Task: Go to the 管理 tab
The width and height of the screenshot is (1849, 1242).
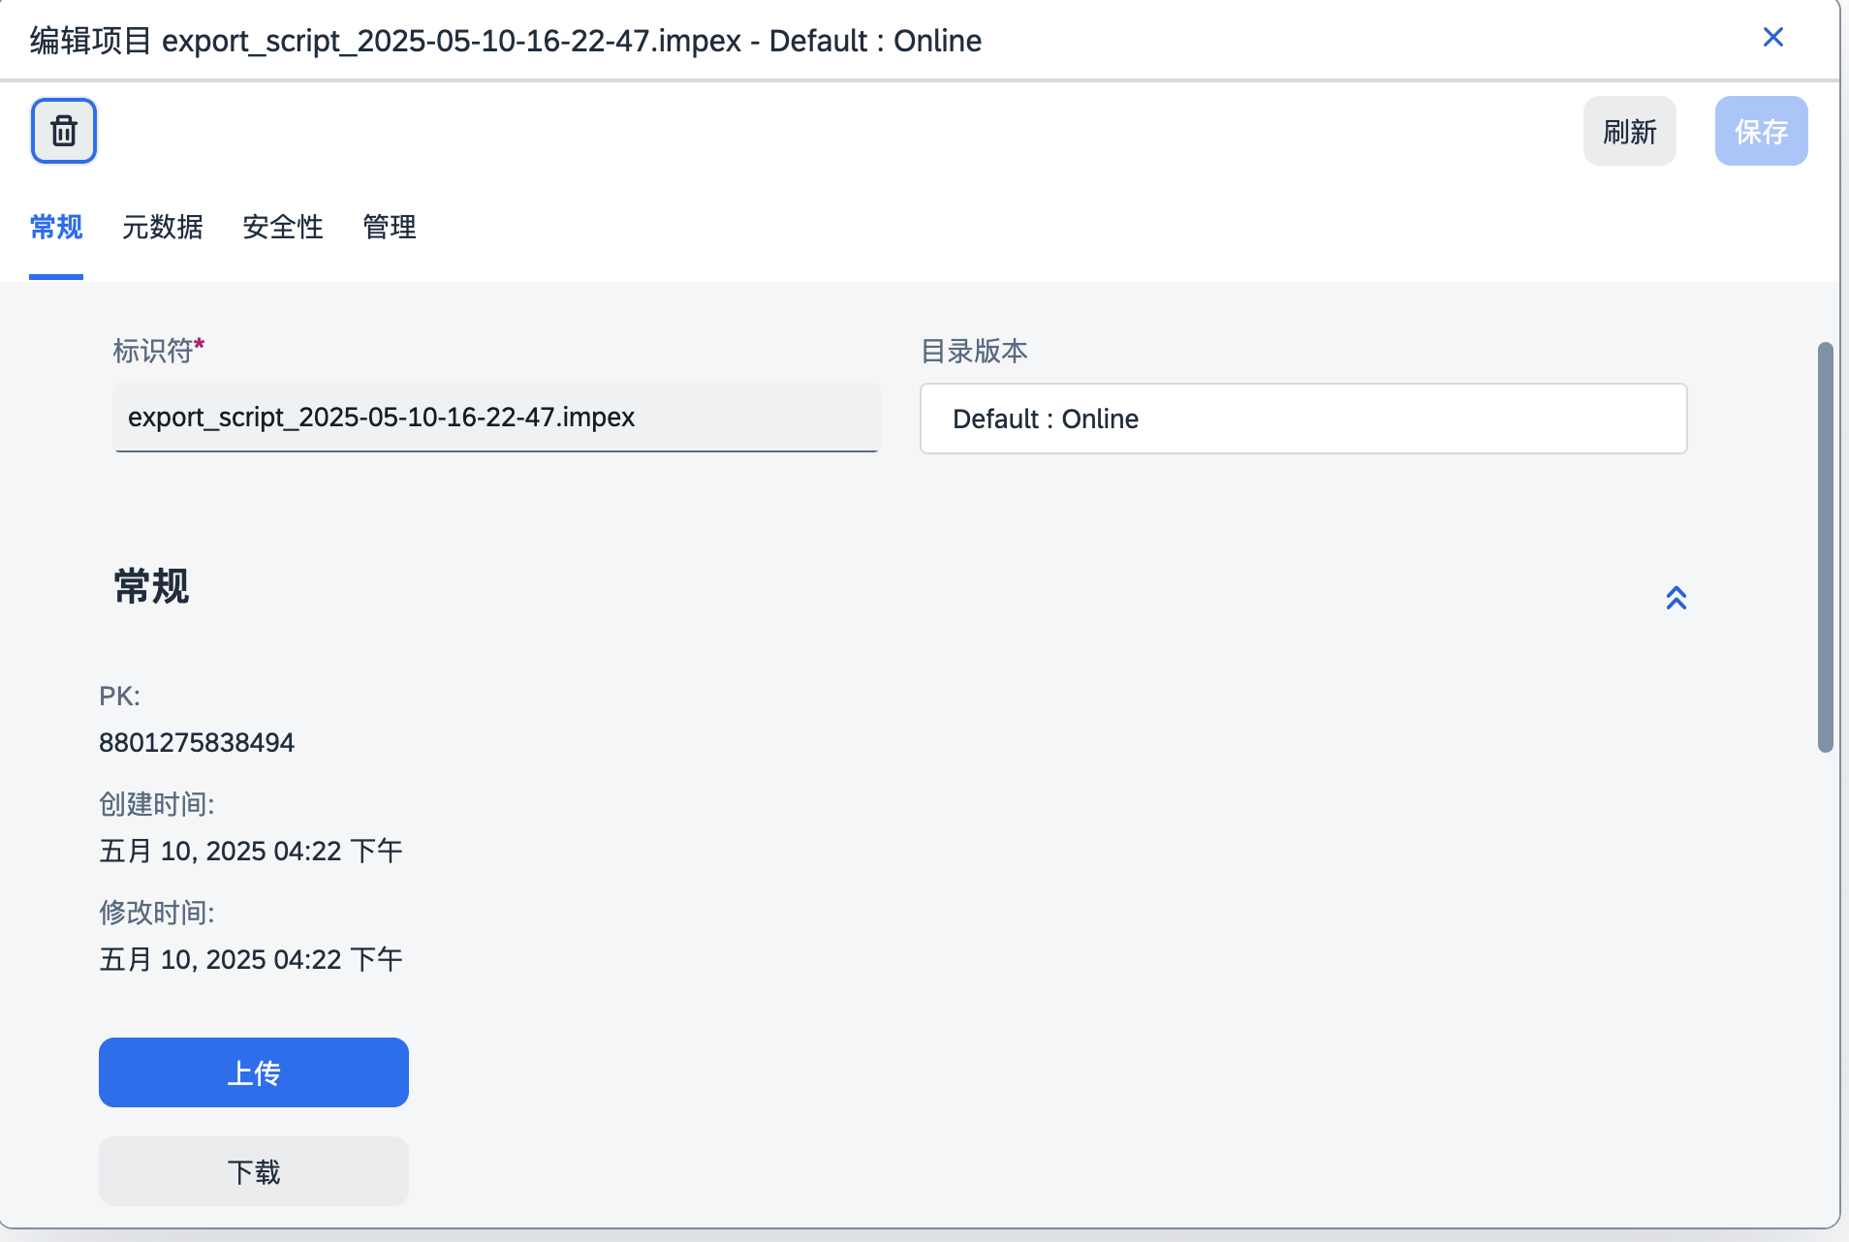Action: [x=390, y=227]
